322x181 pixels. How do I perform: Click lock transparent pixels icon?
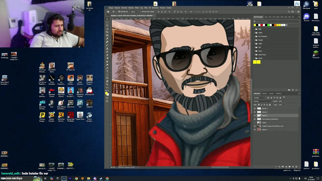point(259,105)
